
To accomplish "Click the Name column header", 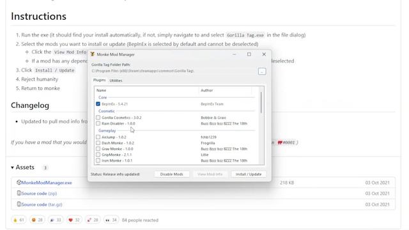I will [x=147, y=90].
